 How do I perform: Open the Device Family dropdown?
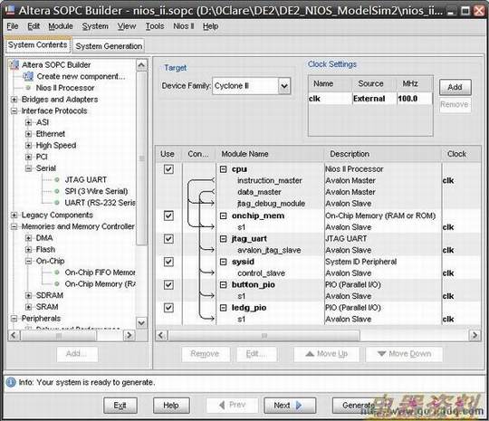pos(284,86)
